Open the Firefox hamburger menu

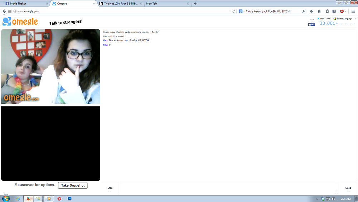(x=353, y=11)
